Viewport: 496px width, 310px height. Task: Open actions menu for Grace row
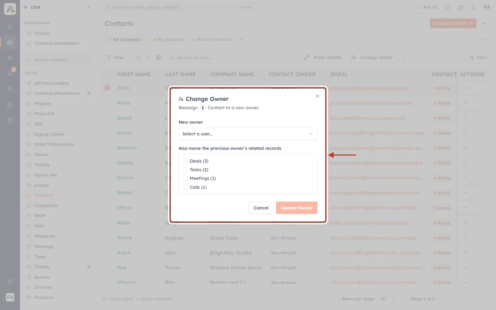coord(465,238)
